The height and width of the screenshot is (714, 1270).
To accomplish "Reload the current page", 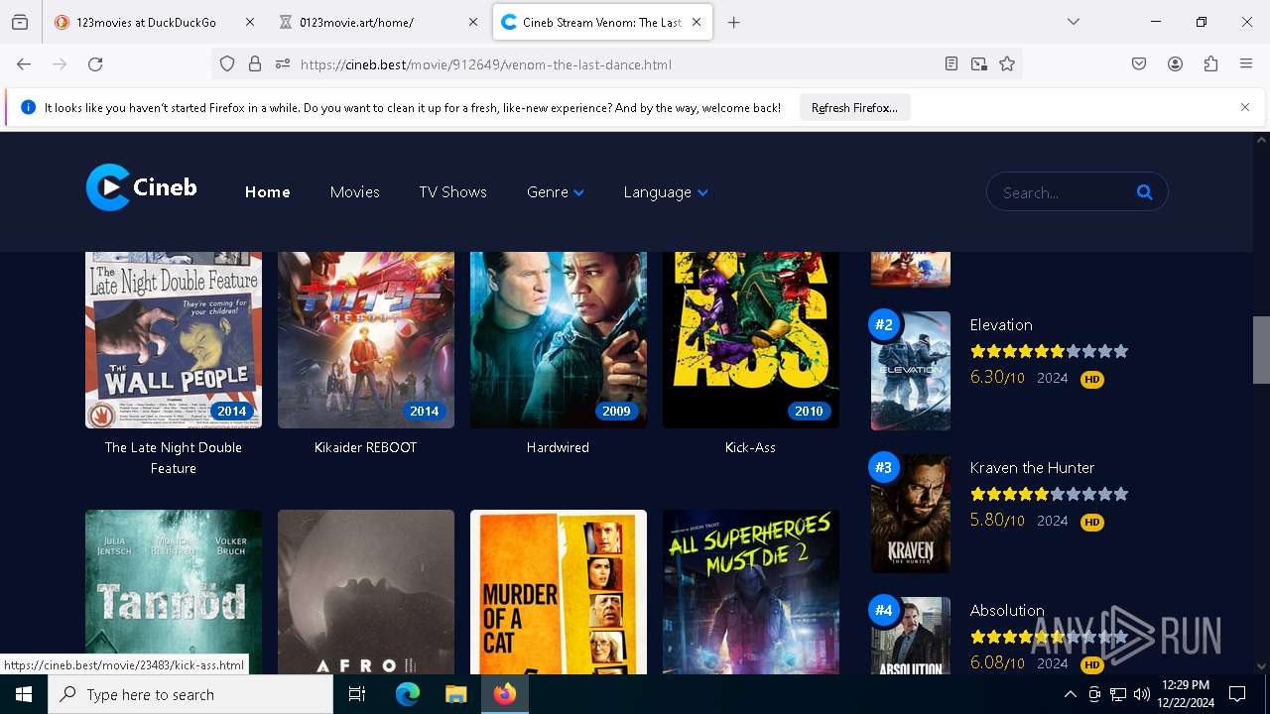I will (95, 63).
